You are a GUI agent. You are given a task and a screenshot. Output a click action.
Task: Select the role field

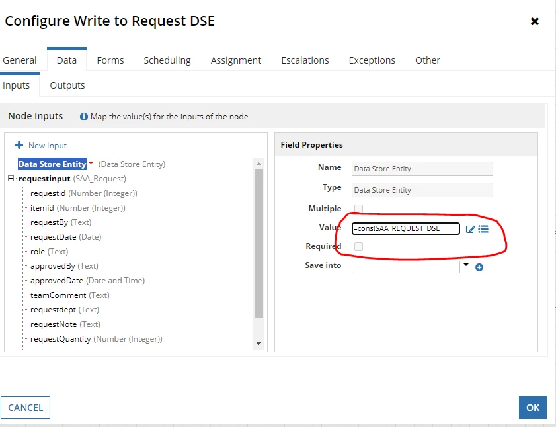click(x=38, y=252)
